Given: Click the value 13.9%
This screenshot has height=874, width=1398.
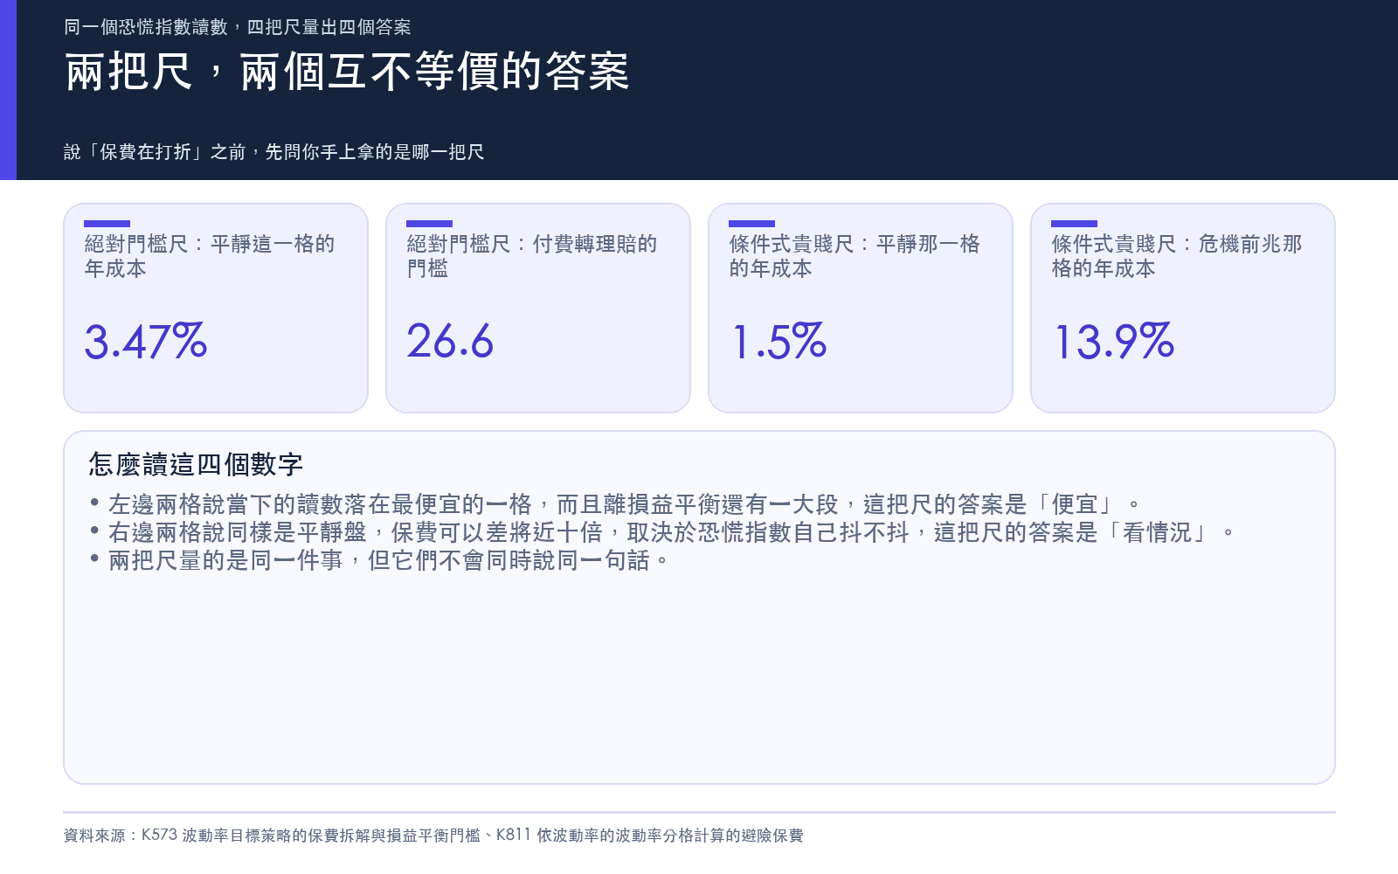Looking at the screenshot, I should click(1113, 342).
